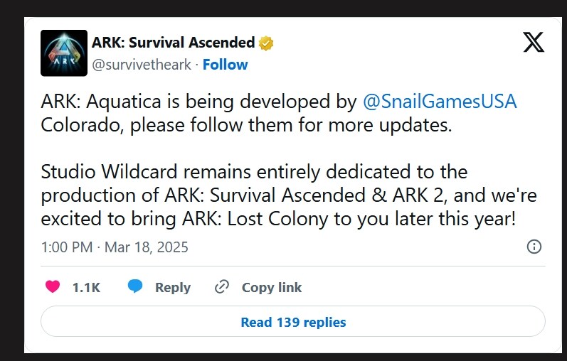Image resolution: width=567 pixels, height=361 pixels.
Task: Click the ARK profile avatar image
Action: [x=65, y=53]
